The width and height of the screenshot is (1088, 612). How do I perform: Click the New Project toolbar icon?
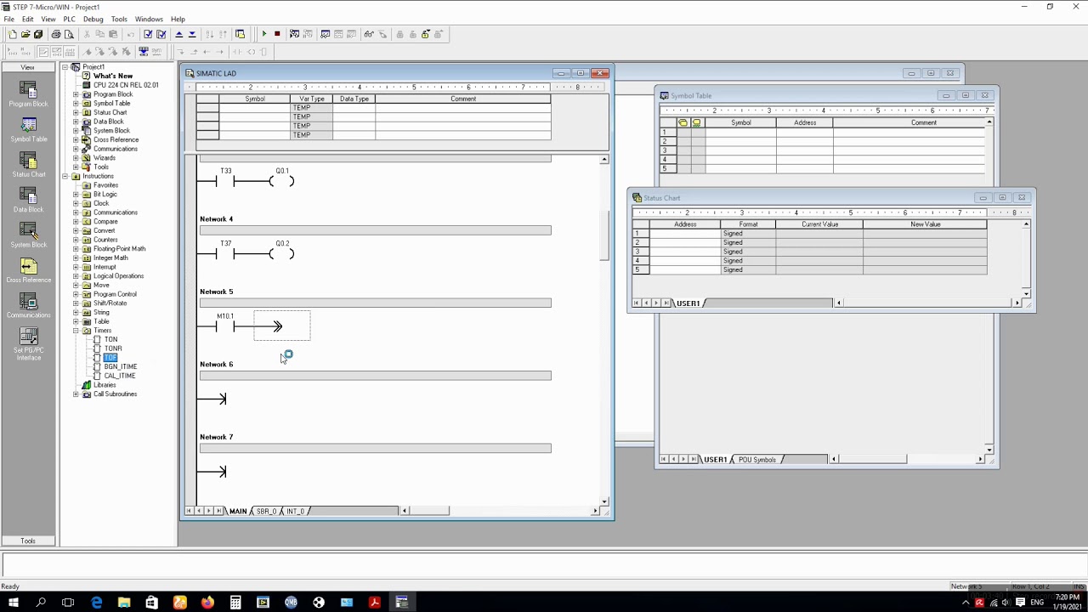13,34
